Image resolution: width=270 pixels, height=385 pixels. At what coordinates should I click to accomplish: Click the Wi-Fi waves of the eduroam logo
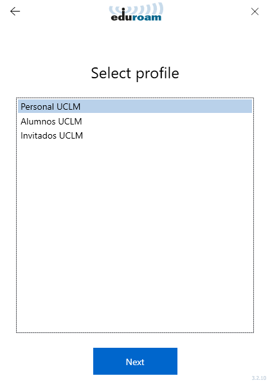[136, 8]
